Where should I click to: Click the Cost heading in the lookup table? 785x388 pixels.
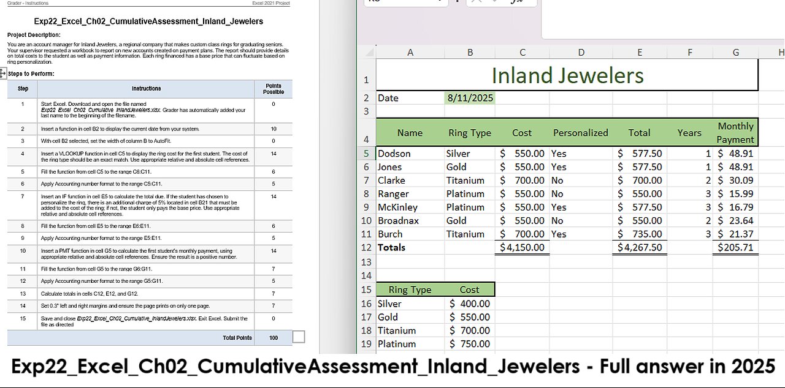pos(470,289)
